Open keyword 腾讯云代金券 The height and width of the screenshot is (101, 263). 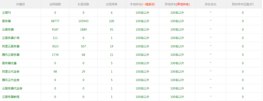[11, 80]
